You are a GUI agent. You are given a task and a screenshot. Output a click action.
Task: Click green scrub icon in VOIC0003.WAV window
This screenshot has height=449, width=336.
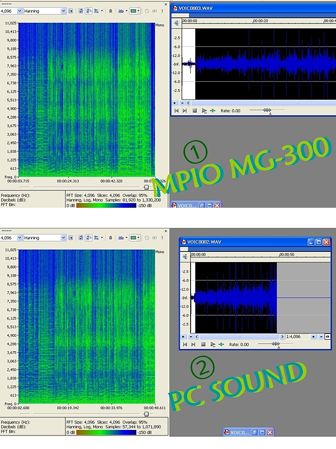[x=213, y=110]
